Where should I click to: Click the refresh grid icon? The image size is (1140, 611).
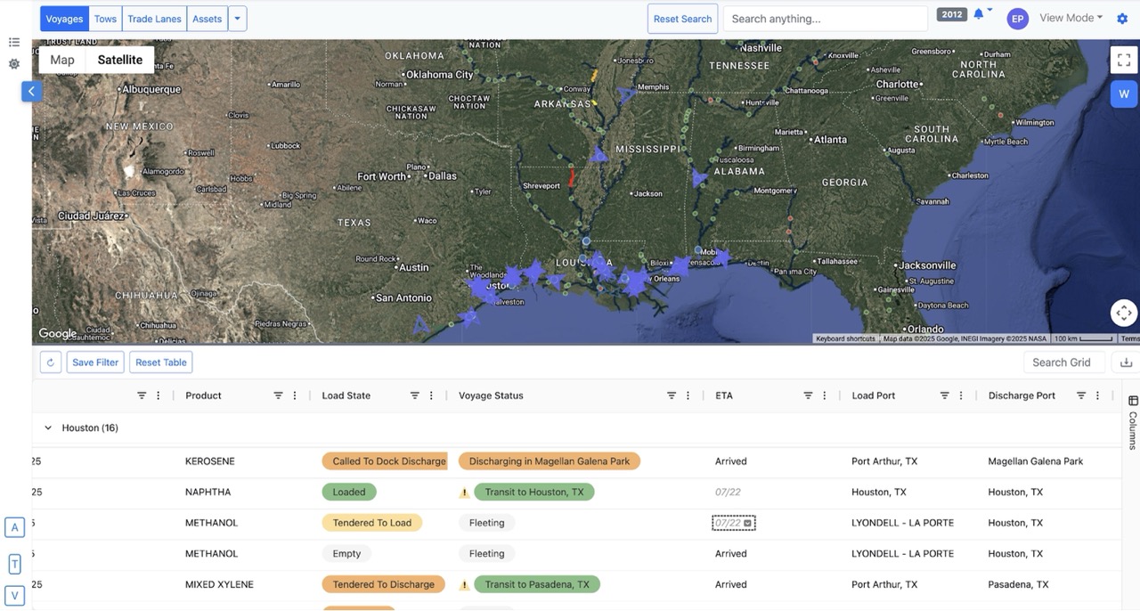50,362
